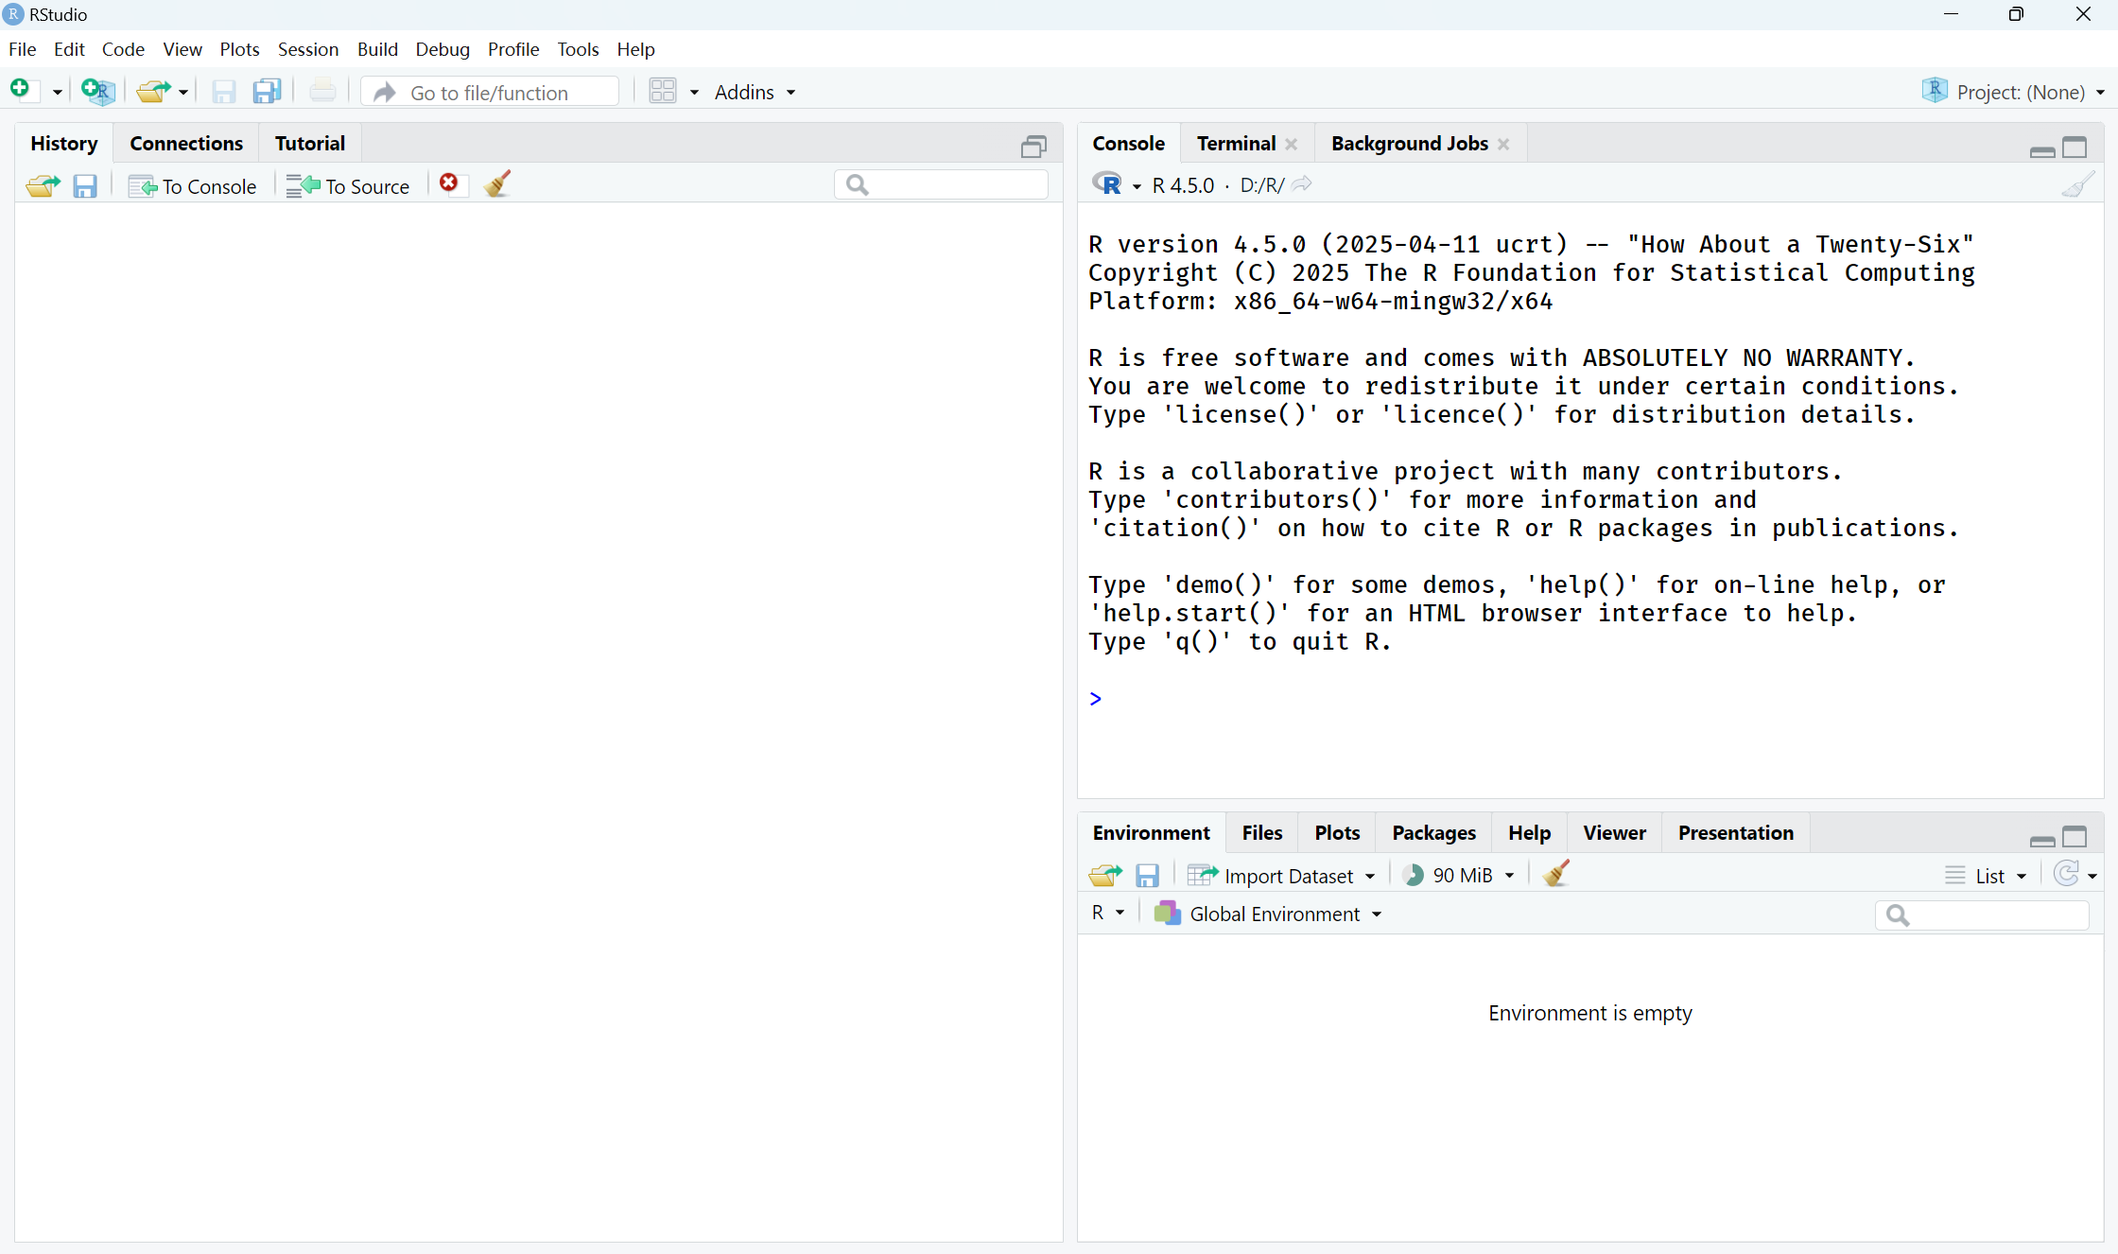Viewport: 2118px width, 1254px height.
Task: Click the Save document icon in main toolbar
Action: (224, 92)
